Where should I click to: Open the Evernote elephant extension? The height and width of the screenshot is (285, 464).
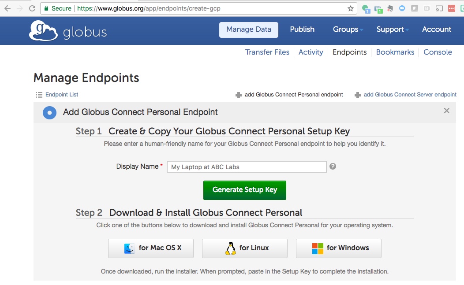coord(390,8)
